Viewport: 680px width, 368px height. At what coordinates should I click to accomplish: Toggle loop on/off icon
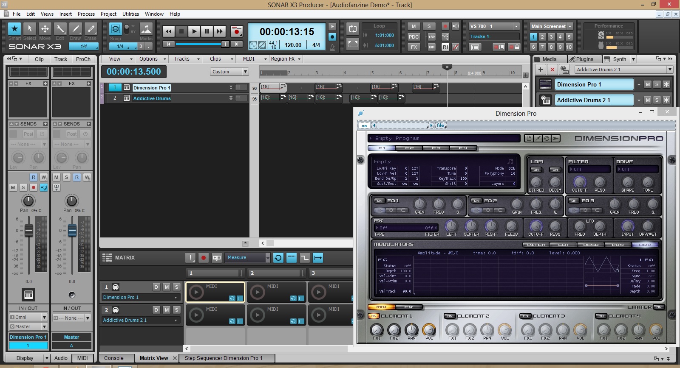coord(353,29)
